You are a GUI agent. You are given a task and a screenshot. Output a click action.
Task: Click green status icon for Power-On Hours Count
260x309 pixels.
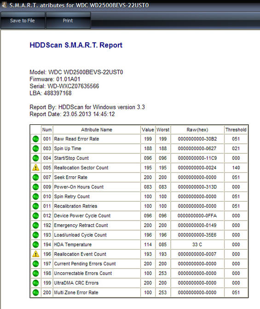(35, 187)
